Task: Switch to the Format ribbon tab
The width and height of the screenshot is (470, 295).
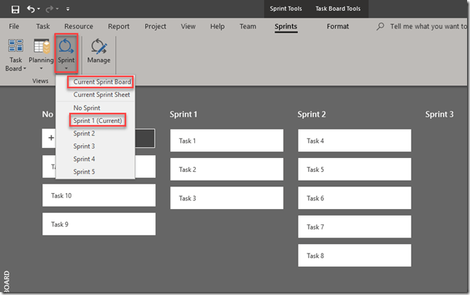Action: (337, 26)
